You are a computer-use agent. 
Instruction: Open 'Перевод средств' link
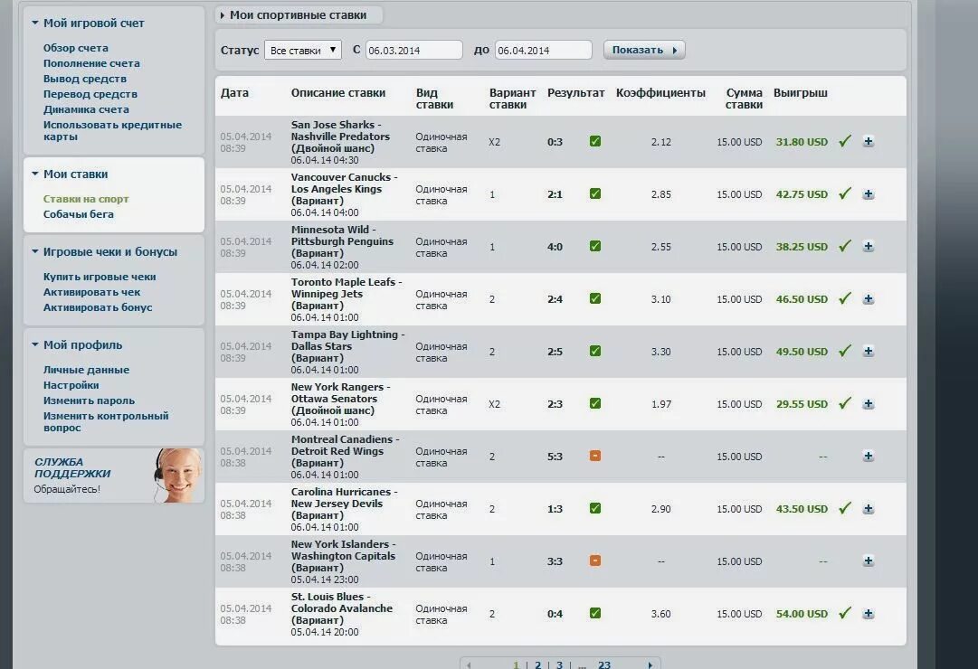[x=90, y=94]
